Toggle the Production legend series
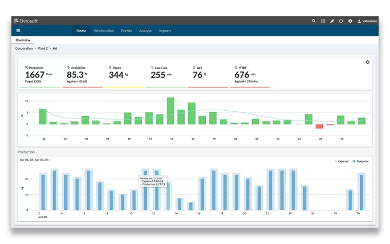 [x=361, y=162]
